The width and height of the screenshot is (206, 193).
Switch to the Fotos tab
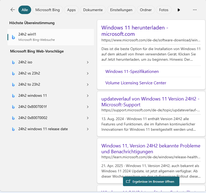tap(164, 10)
